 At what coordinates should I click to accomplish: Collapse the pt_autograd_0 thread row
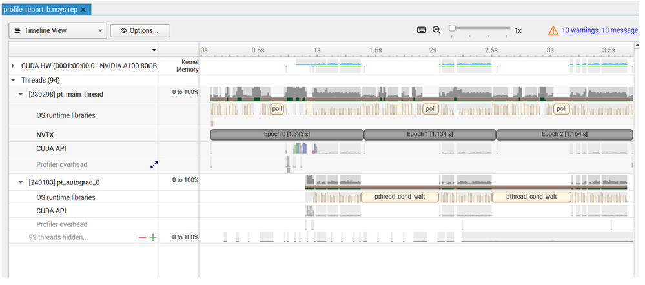click(x=21, y=182)
